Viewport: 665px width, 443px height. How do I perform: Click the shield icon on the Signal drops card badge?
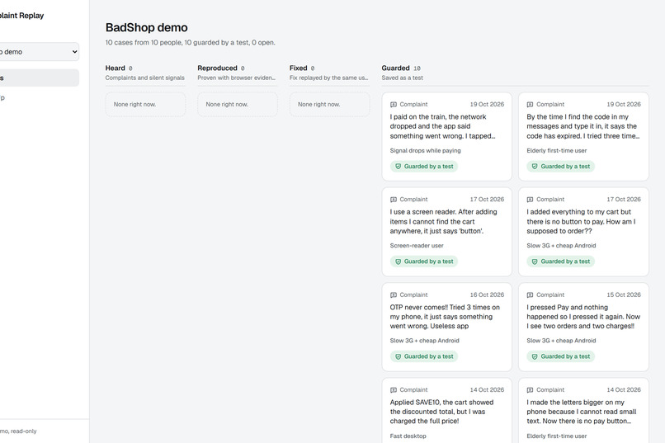(x=399, y=167)
